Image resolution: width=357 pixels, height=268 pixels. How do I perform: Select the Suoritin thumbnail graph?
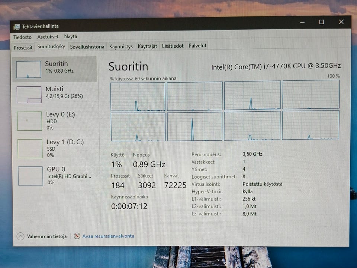pyautogui.click(x=29, y=70)
